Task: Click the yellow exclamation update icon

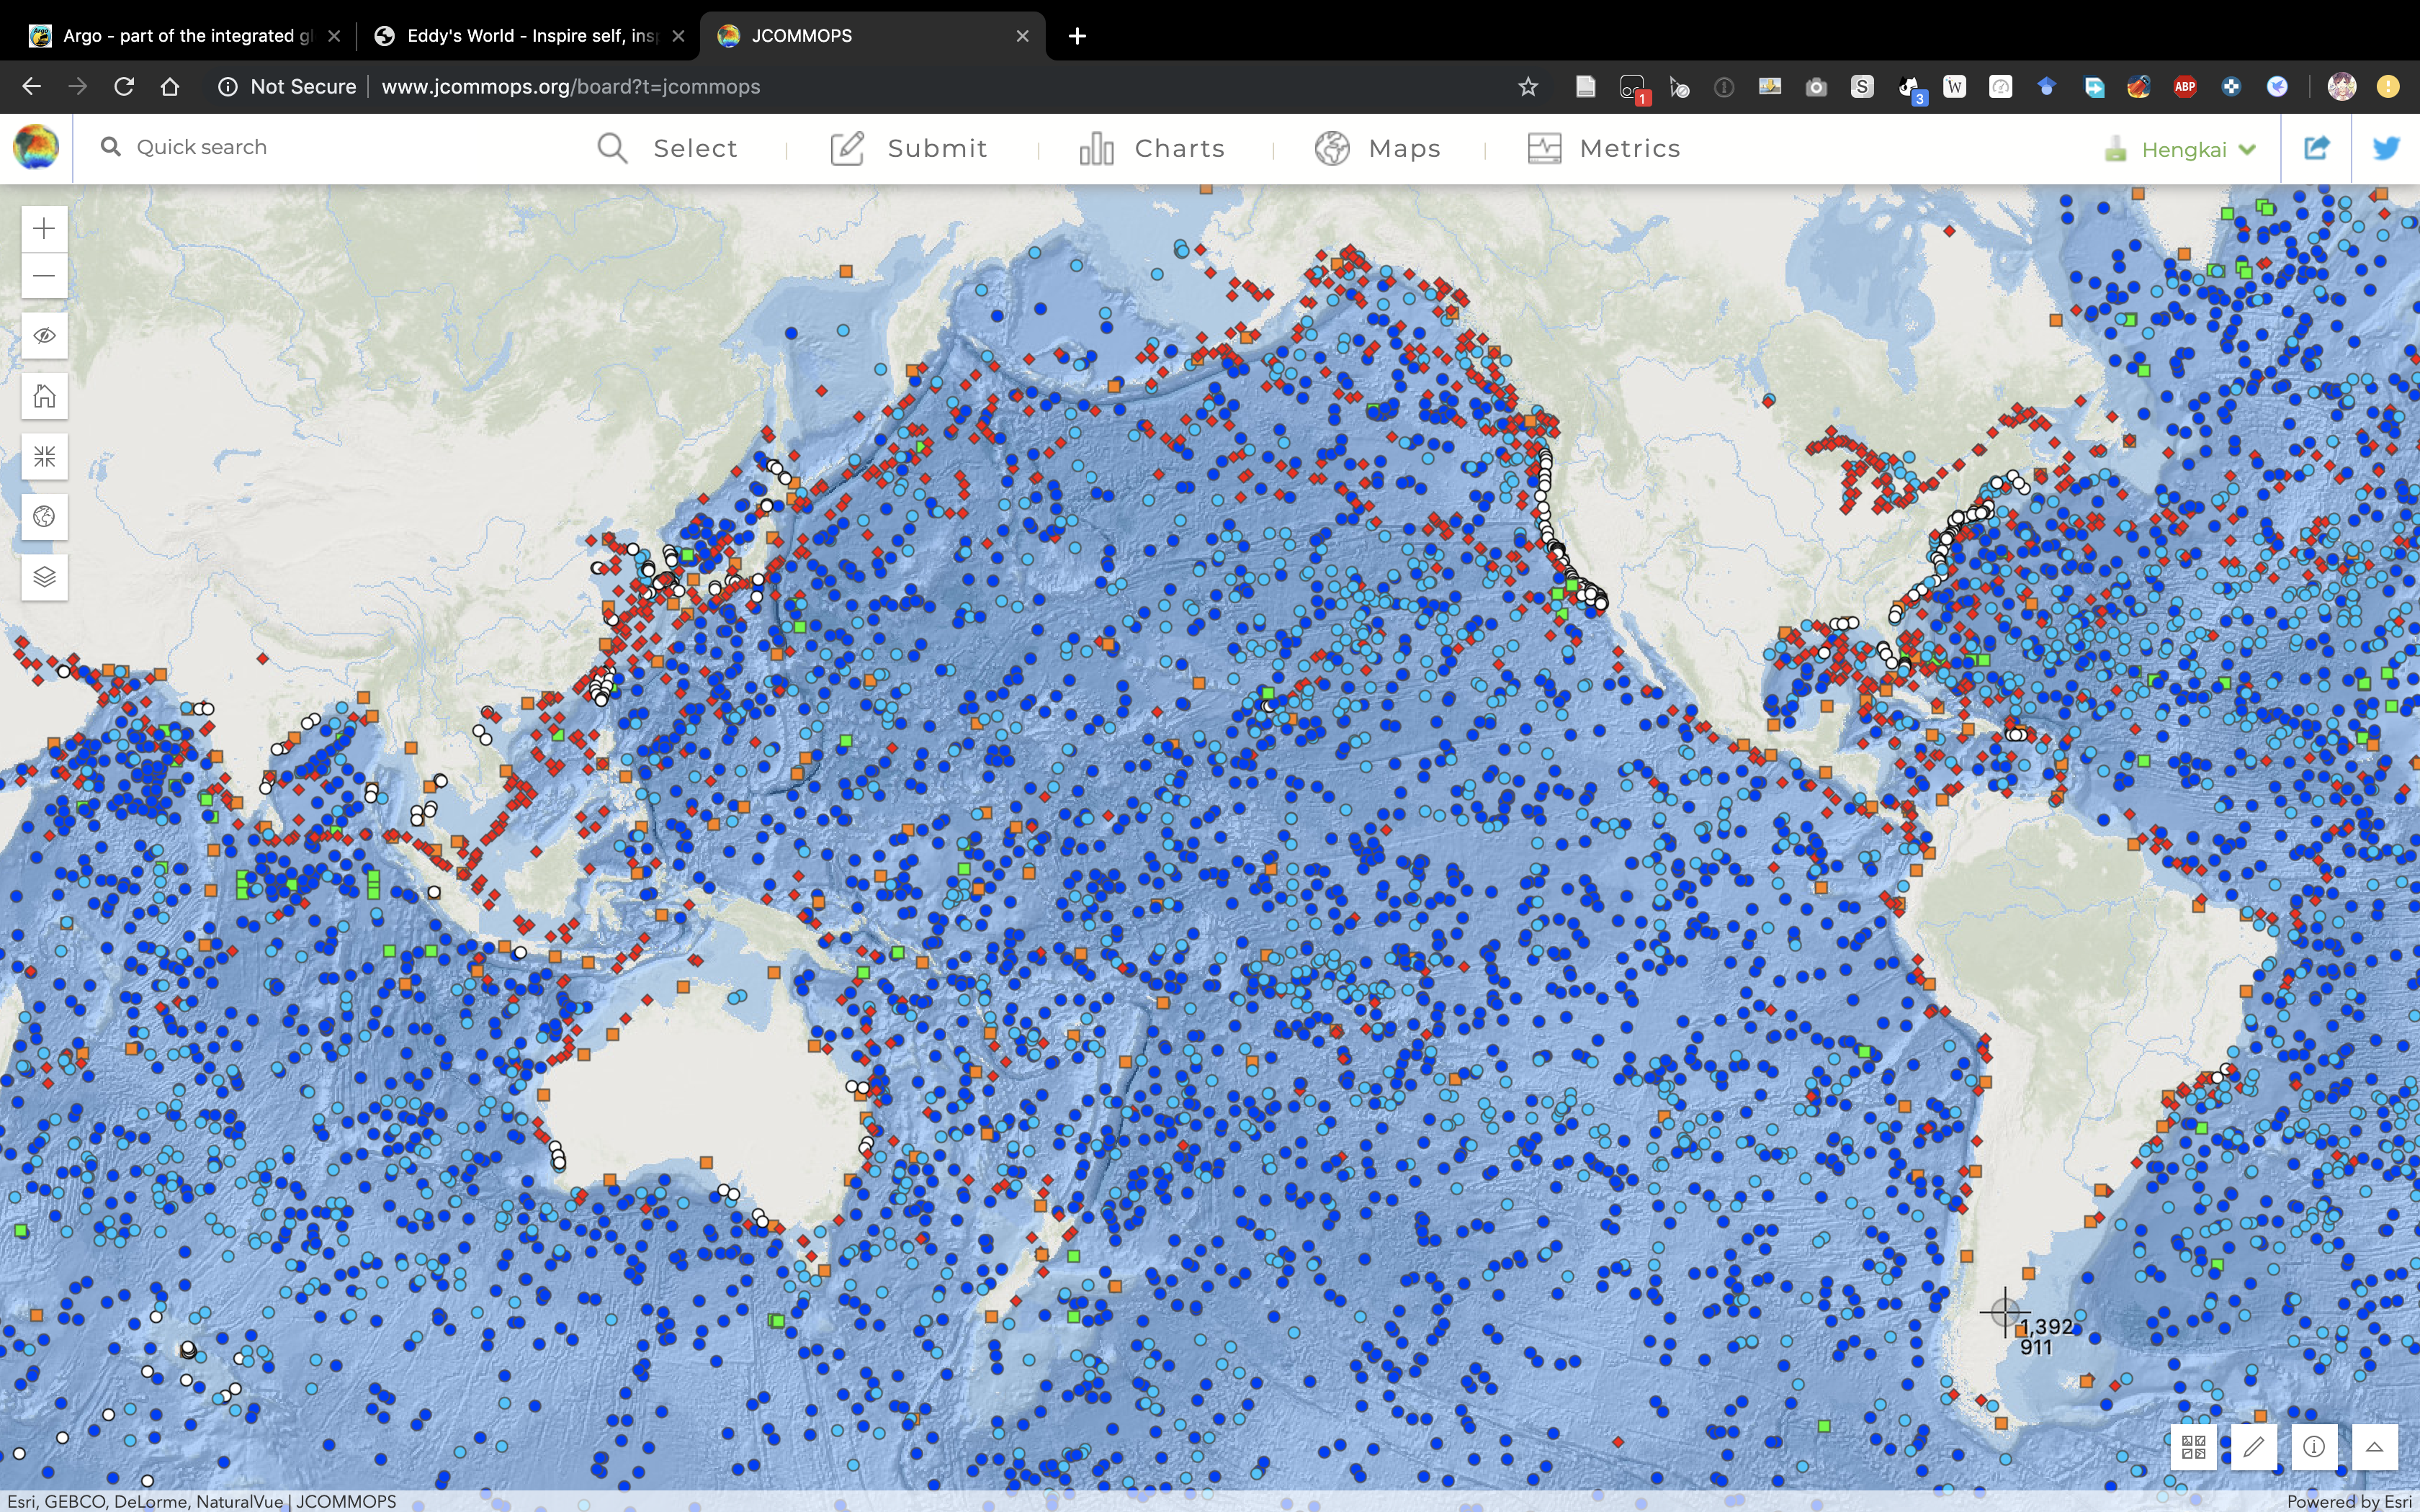Action: (x=2388, y=87)
